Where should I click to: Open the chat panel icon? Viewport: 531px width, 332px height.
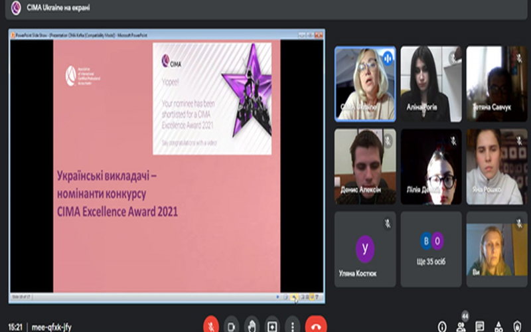click(479, 327)
